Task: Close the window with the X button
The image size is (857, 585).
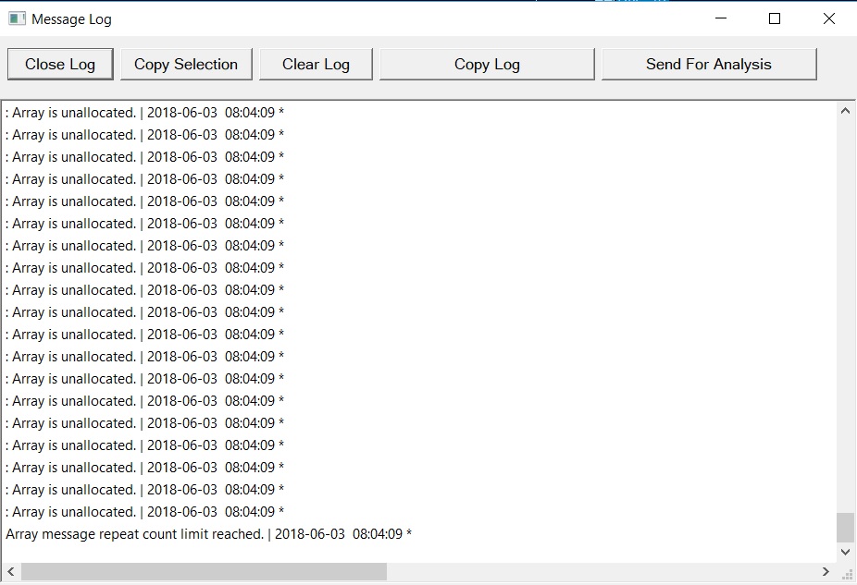Action: tap(829, 18)
